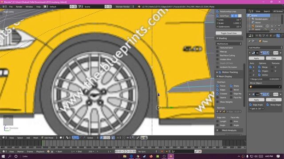Click the jump to first frame button

click(x=117, y=151)
